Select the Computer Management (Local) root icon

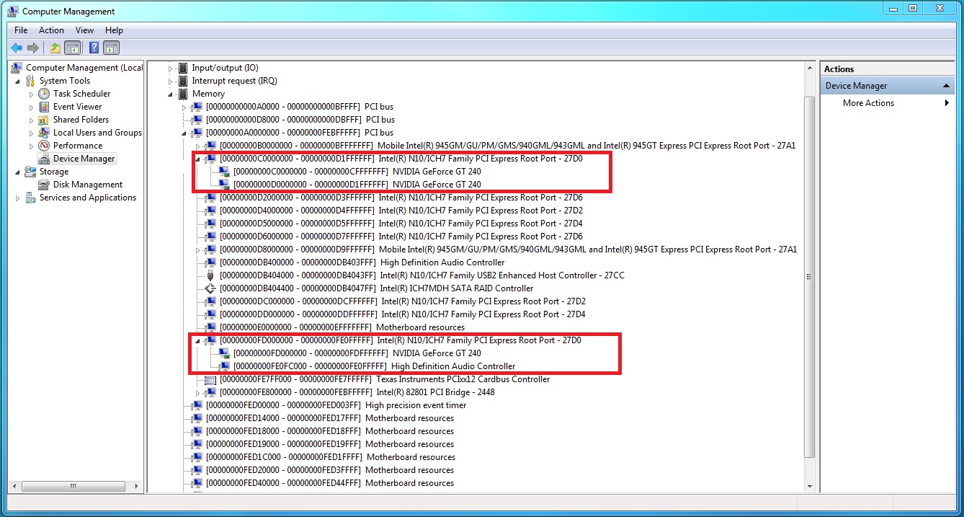tap(17, 68)
